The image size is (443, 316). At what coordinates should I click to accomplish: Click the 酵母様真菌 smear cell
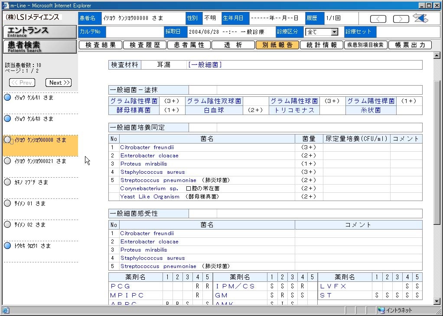click(134, 110)
